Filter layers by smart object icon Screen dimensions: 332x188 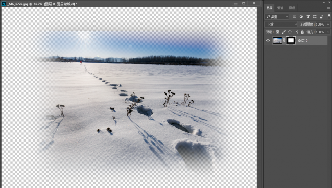pos(322,16)
